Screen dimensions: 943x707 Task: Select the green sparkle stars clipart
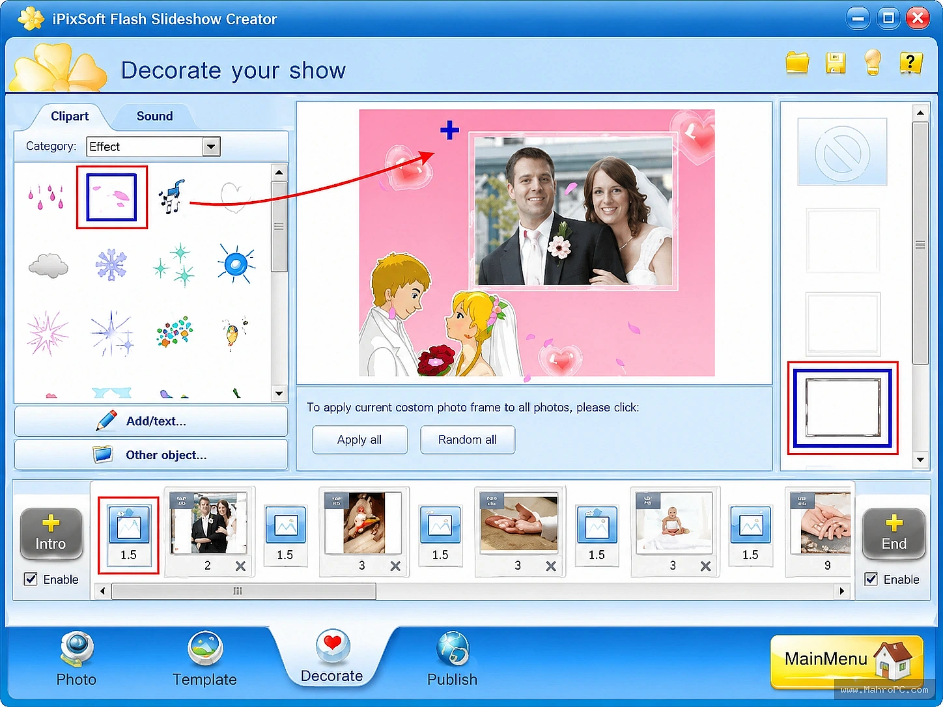tap(174, 265)
